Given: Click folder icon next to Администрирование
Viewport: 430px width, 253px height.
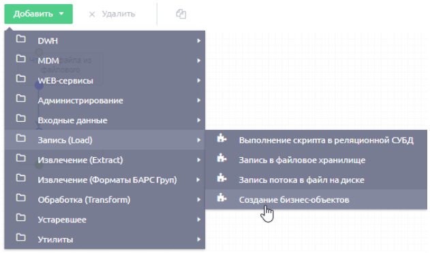Looking at the screenshot, I should pos(21,99).
